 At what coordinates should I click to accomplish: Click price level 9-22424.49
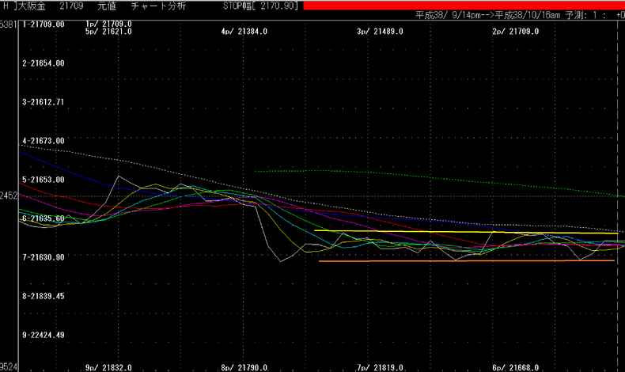coord(44,335)
